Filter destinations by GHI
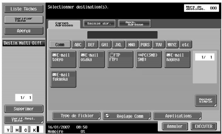This screenshot has height=134, width=222. tap(105, 45)
